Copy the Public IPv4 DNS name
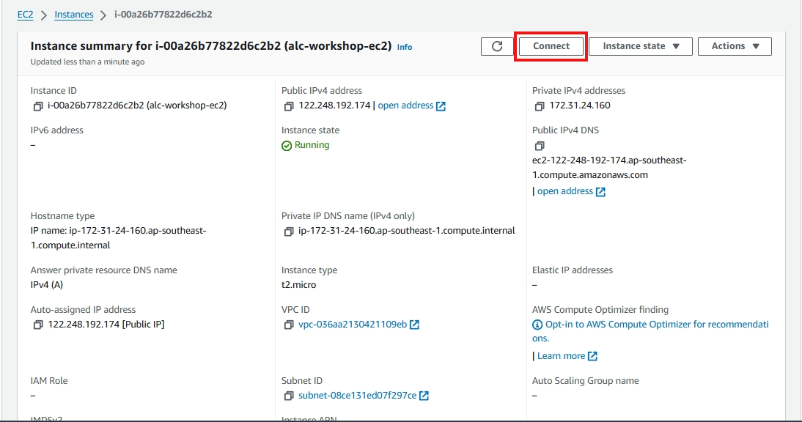 pos(540,146)
